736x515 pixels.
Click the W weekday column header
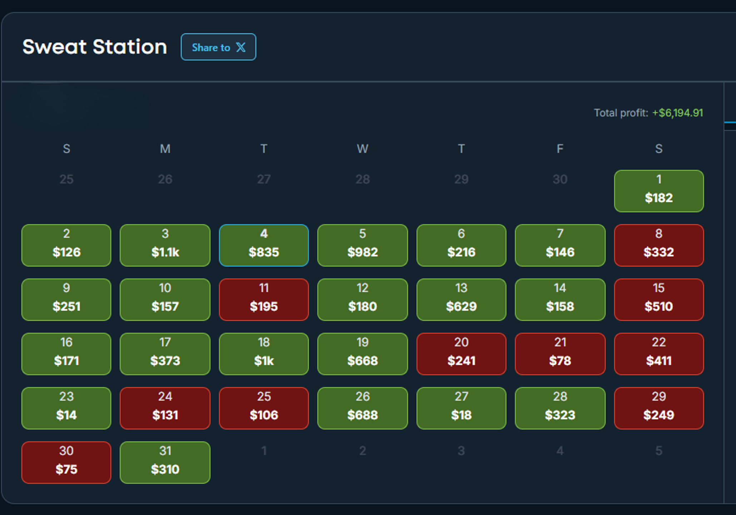click(x=362, y=149)
